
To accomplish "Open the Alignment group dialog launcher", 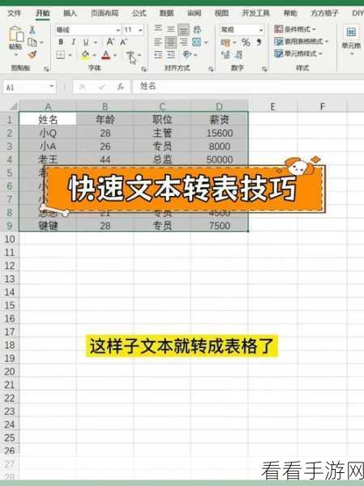I will (x=211, y=69).
